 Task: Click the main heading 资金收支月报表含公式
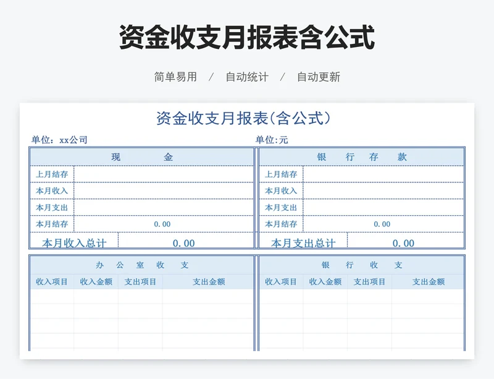[247, 37]
